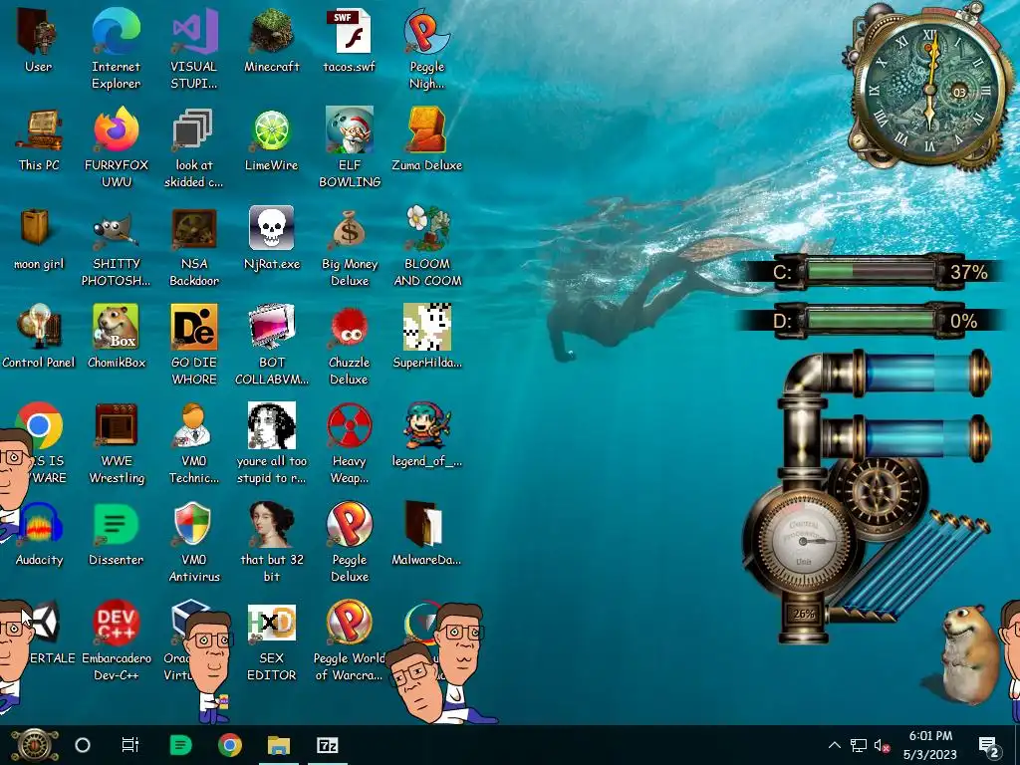Screen dimensions: 1020x765
Task: Open the notification center icon
Action: click(x=989, y=747)
